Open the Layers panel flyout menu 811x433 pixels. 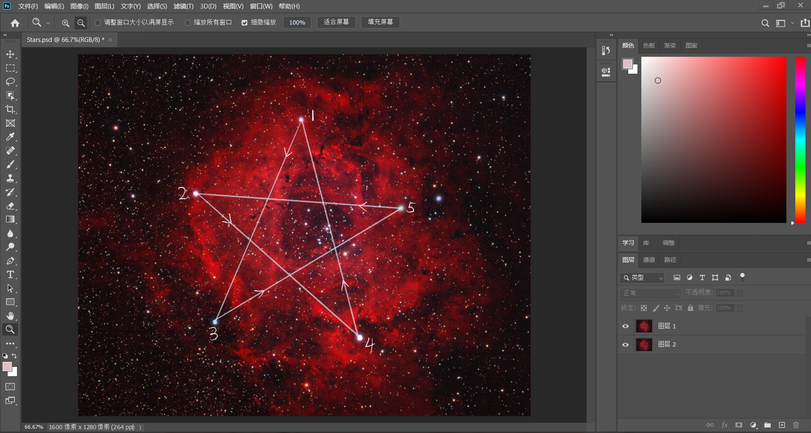[x=808, y=260]
